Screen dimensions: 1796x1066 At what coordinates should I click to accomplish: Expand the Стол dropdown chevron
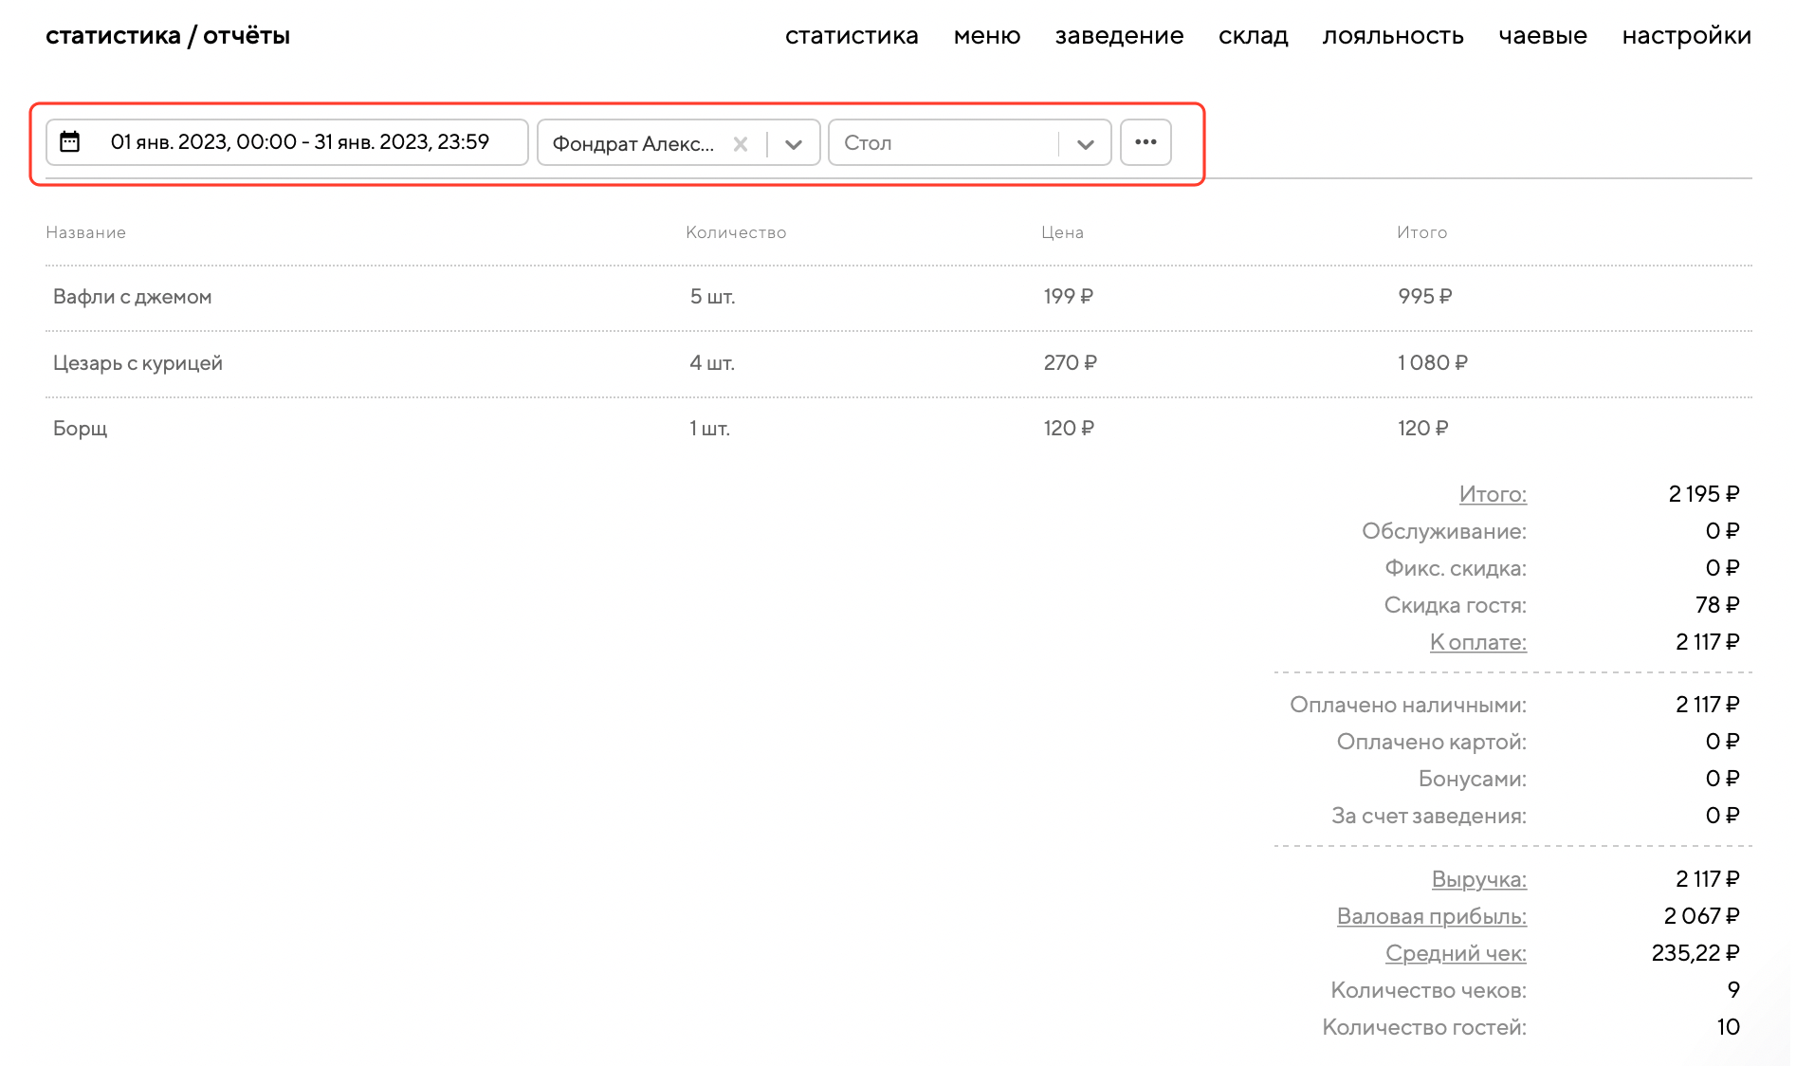[1086, 144]
